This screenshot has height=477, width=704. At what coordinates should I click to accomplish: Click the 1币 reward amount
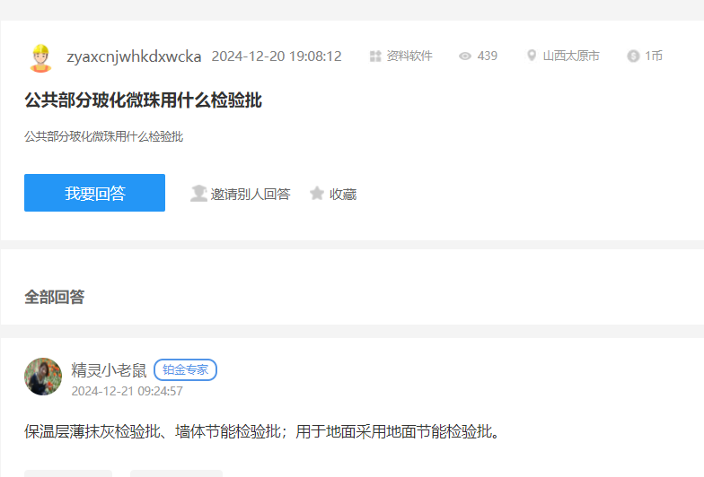pos(654,56)
